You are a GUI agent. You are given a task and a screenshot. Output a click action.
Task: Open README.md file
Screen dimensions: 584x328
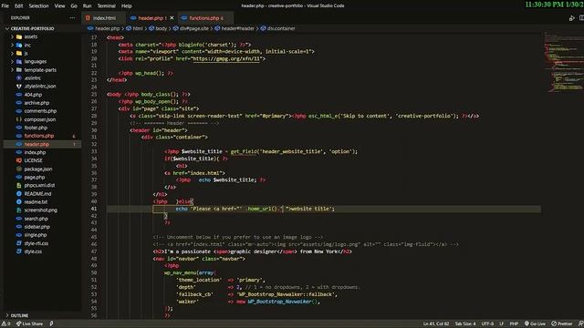point(37,194)
